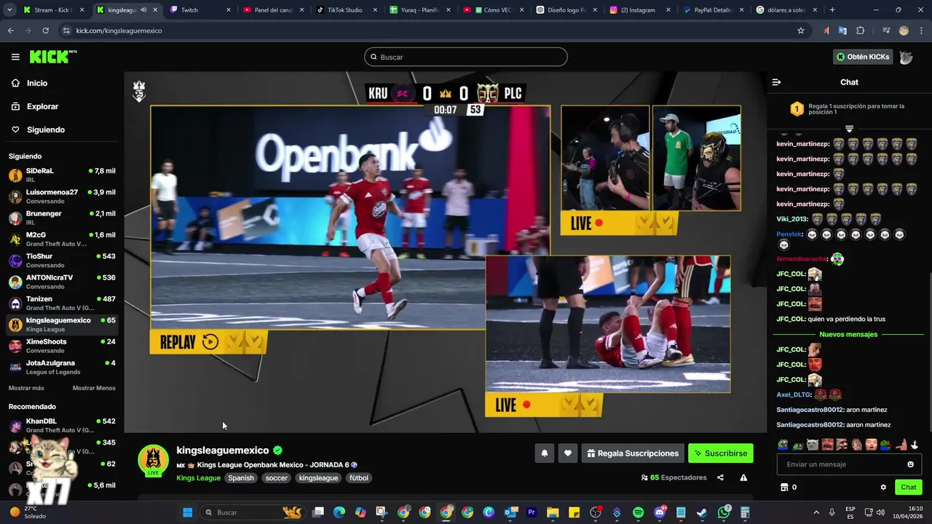Mute the kingsleague tab audio icon

coord(143,10)
